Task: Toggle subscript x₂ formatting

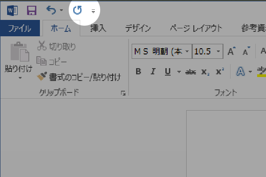Action: (x=205, y=72)
